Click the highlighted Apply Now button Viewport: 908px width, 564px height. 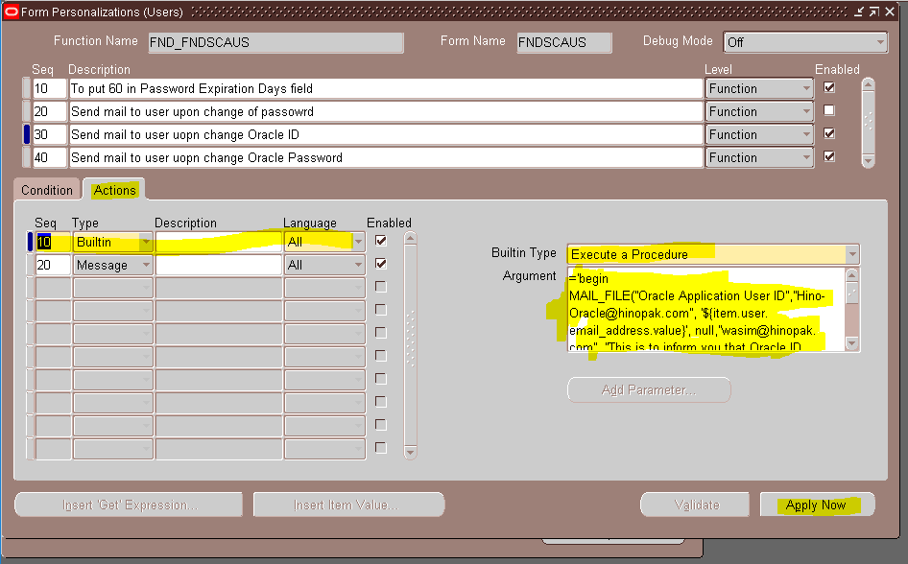coord(816,504)
